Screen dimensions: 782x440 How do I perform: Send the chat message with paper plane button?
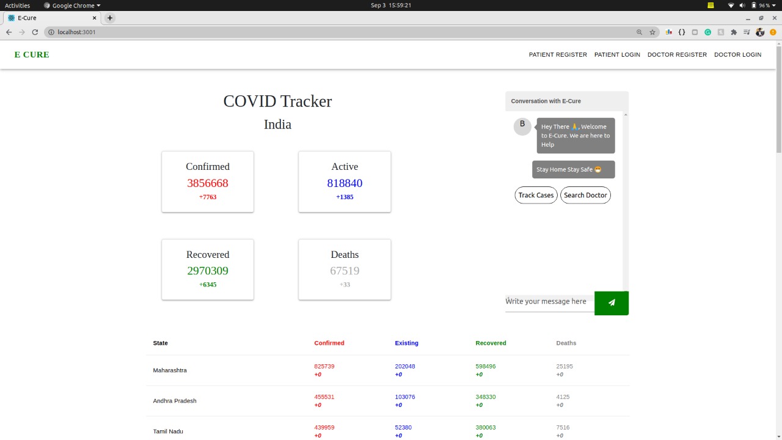(x=611, y=302)
